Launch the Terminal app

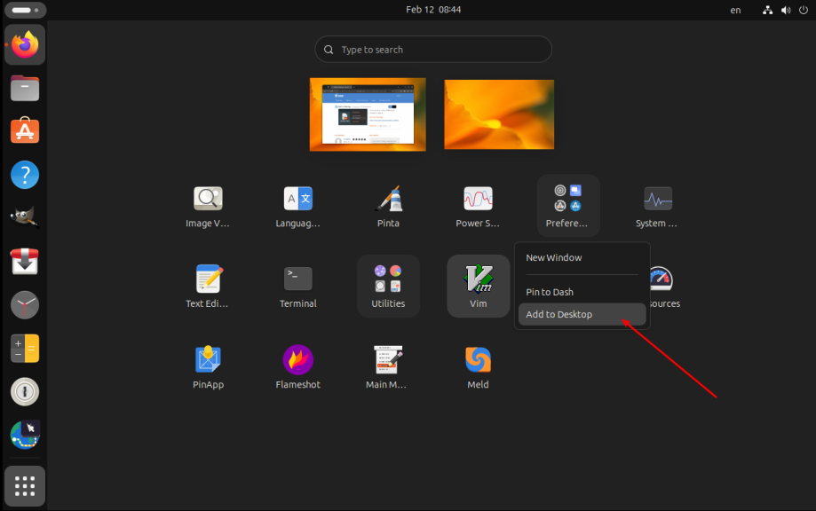297,287
